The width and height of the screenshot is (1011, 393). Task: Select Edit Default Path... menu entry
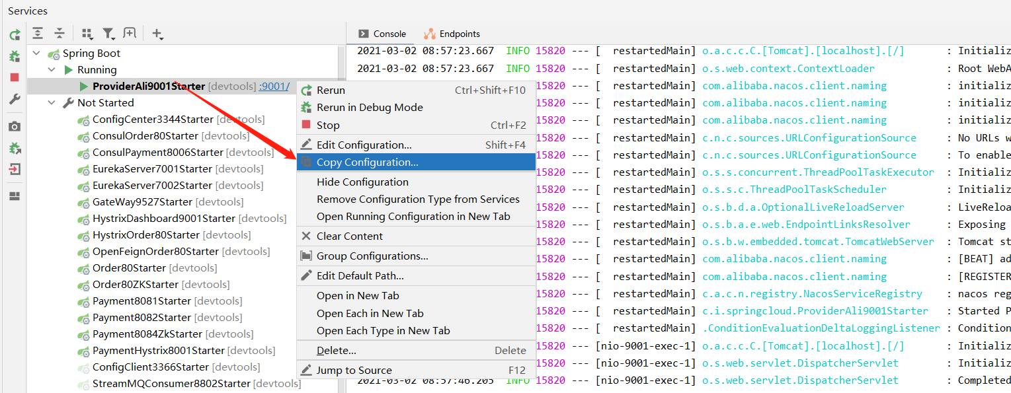[416, 276]
